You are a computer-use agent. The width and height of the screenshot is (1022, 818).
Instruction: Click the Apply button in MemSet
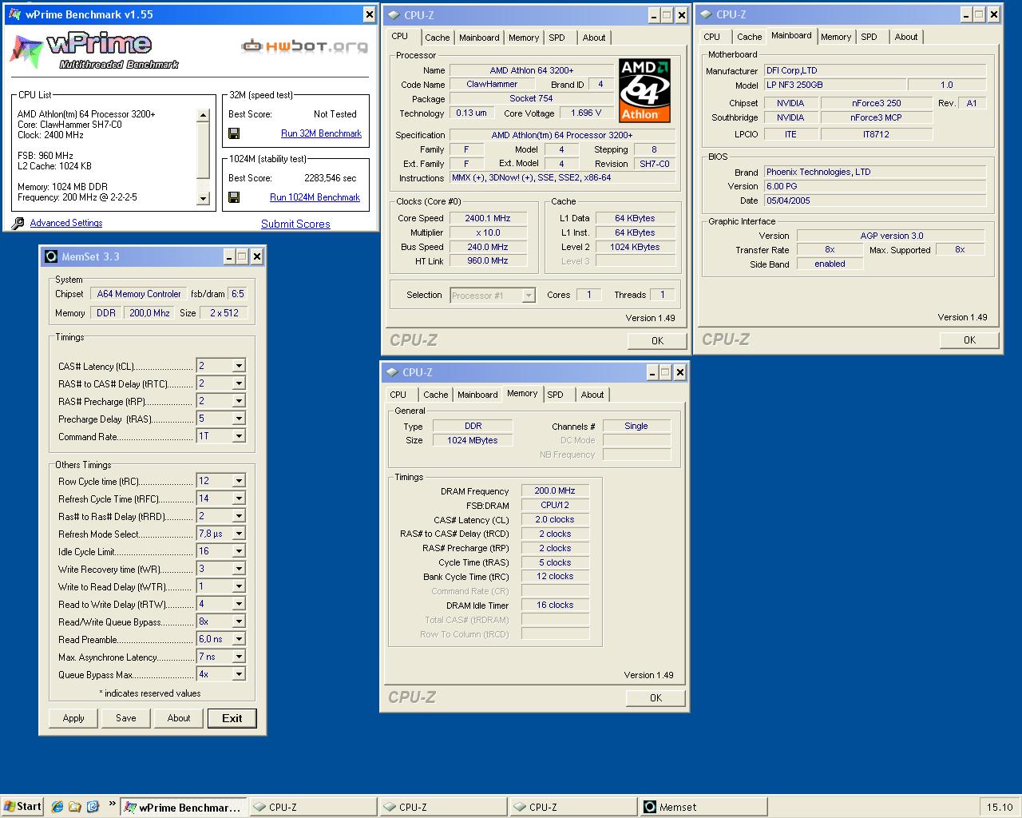73,718
